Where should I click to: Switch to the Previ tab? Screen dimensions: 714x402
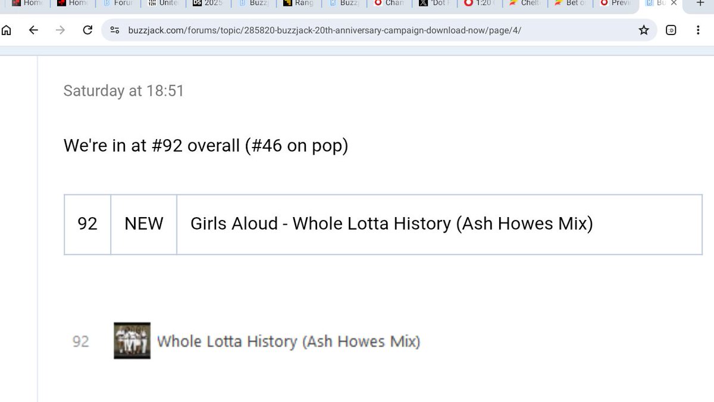615,3
